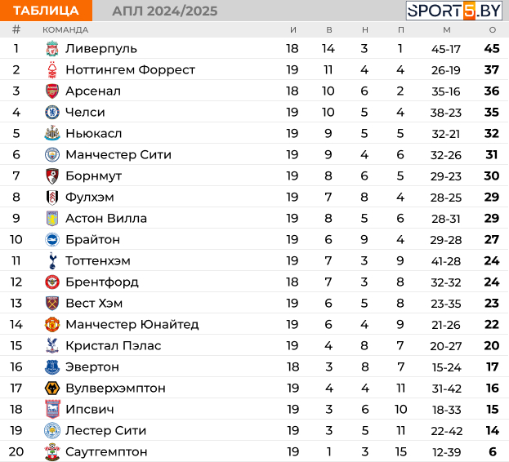This screenshot has width=509, height=462.
Task: Click the КОМАНДА column header
Action: pyautogui.click(x=65, y=30)
